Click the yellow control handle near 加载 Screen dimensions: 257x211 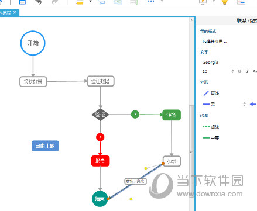click(146, 168)
